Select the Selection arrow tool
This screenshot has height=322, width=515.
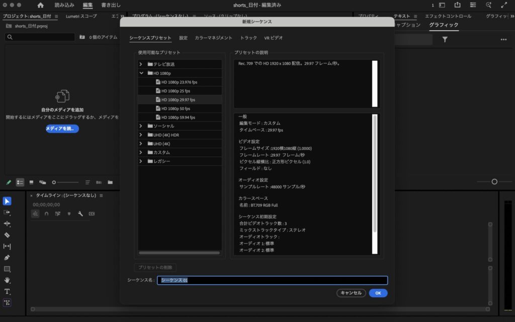(x=7, y=201)
